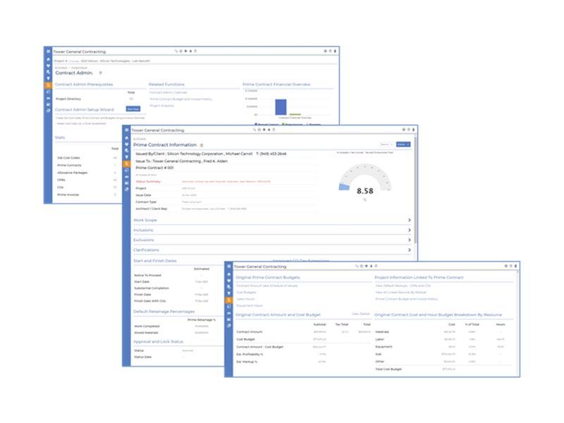Click Prime Invoices row in Stats
The width and height of the screenshot is (564, 423).
click(x=87, y=195)
